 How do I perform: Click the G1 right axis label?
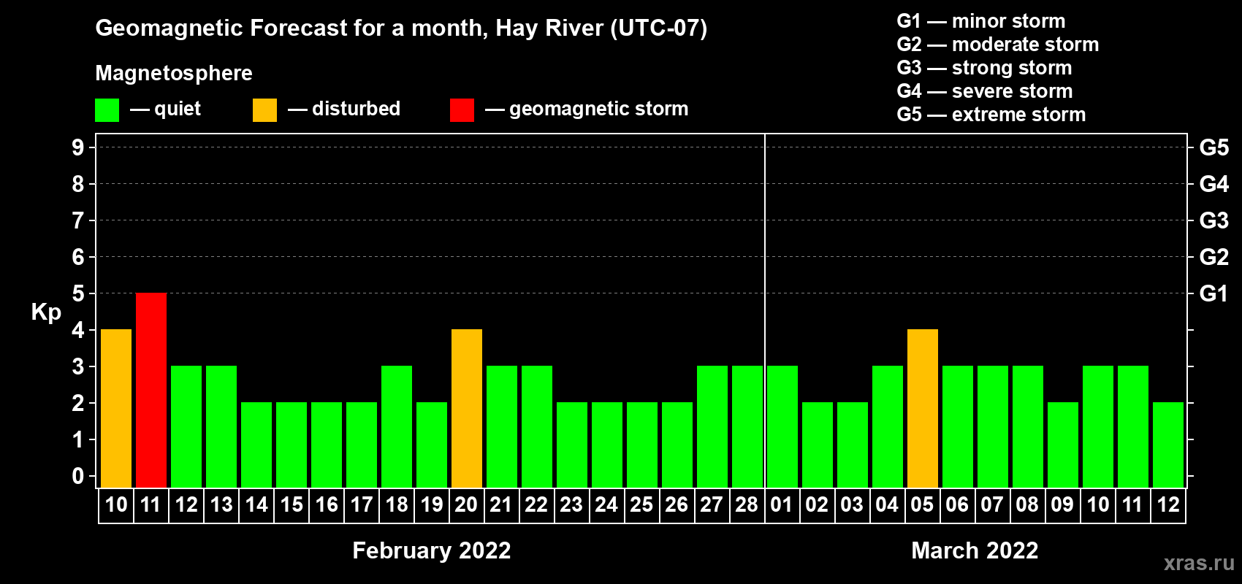(1214, 293)
